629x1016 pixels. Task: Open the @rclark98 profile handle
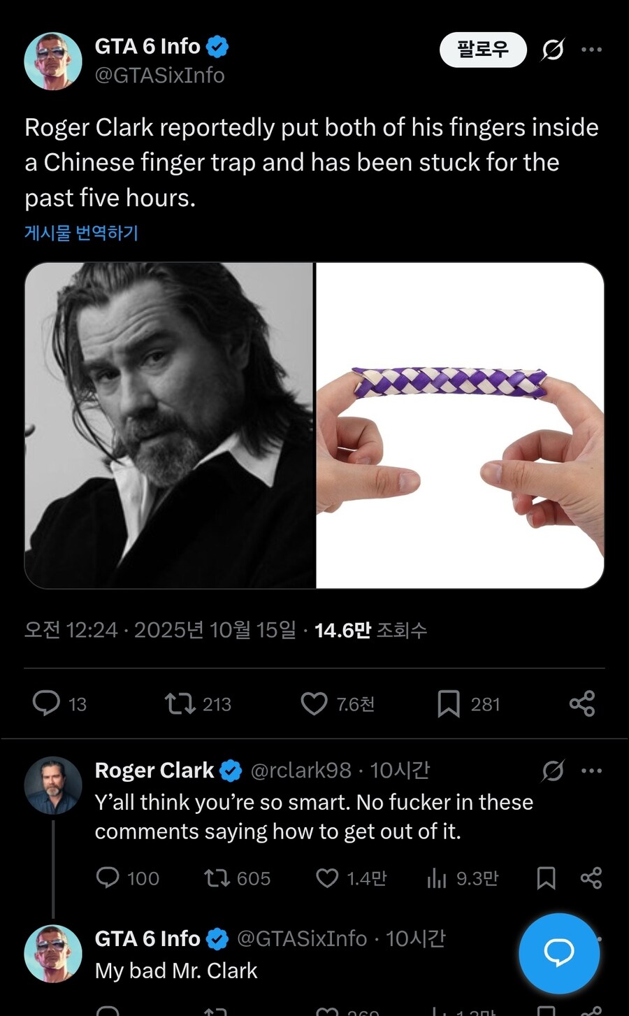301,771
